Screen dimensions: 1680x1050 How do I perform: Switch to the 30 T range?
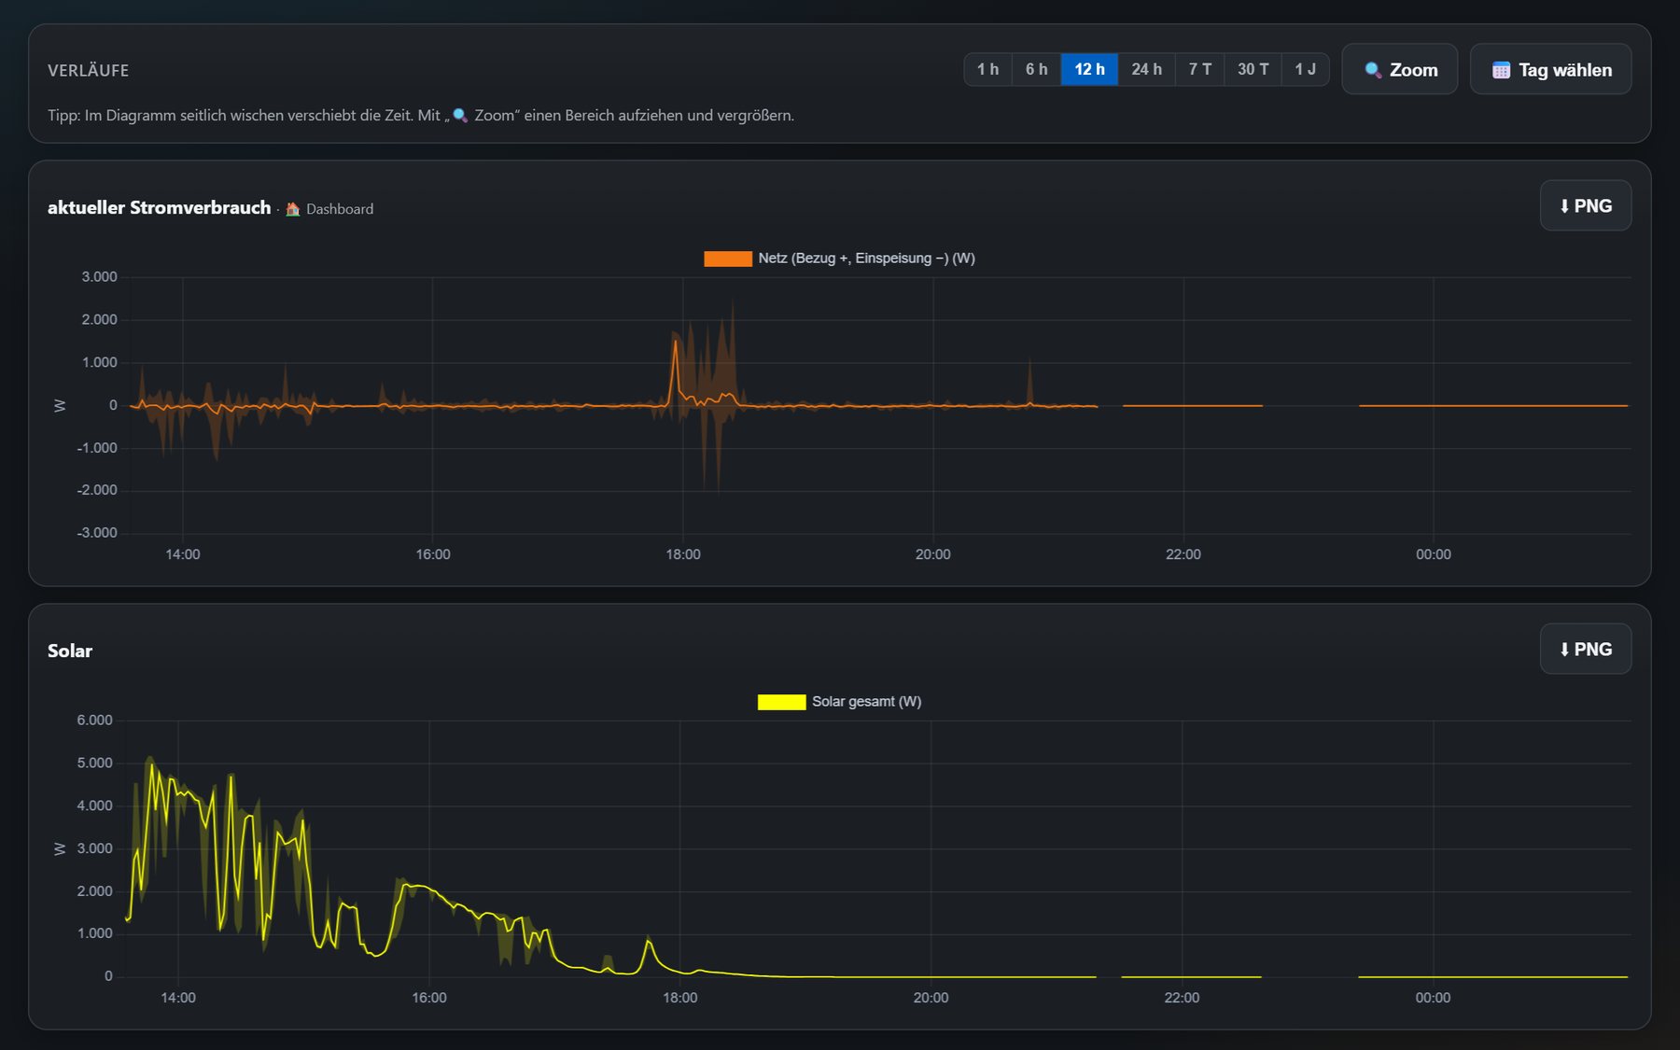(x=1253, y=69)
